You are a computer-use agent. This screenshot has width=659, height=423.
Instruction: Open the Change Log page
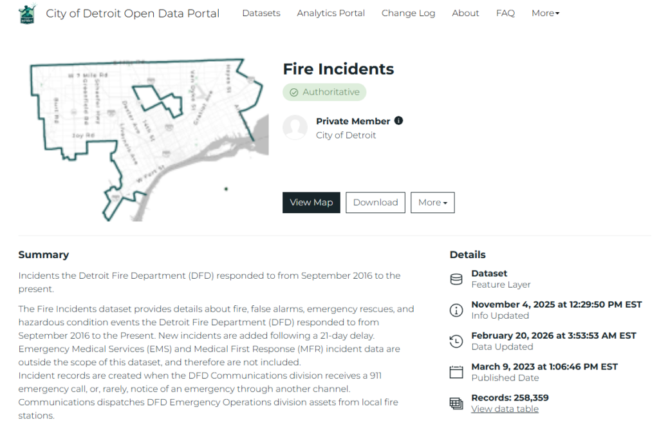(x=408, y=13)
